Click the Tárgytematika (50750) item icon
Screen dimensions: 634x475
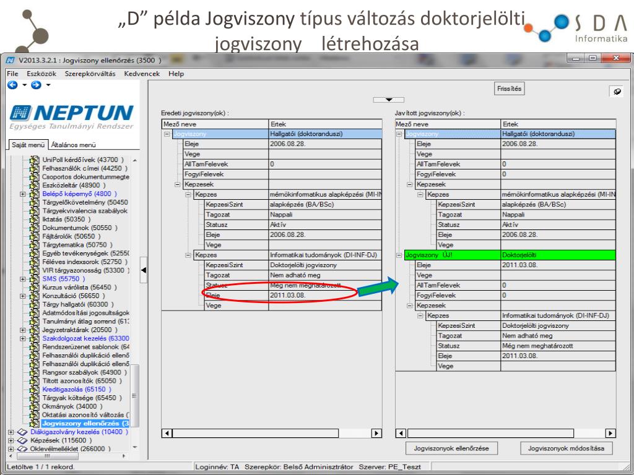click(35, 245)
